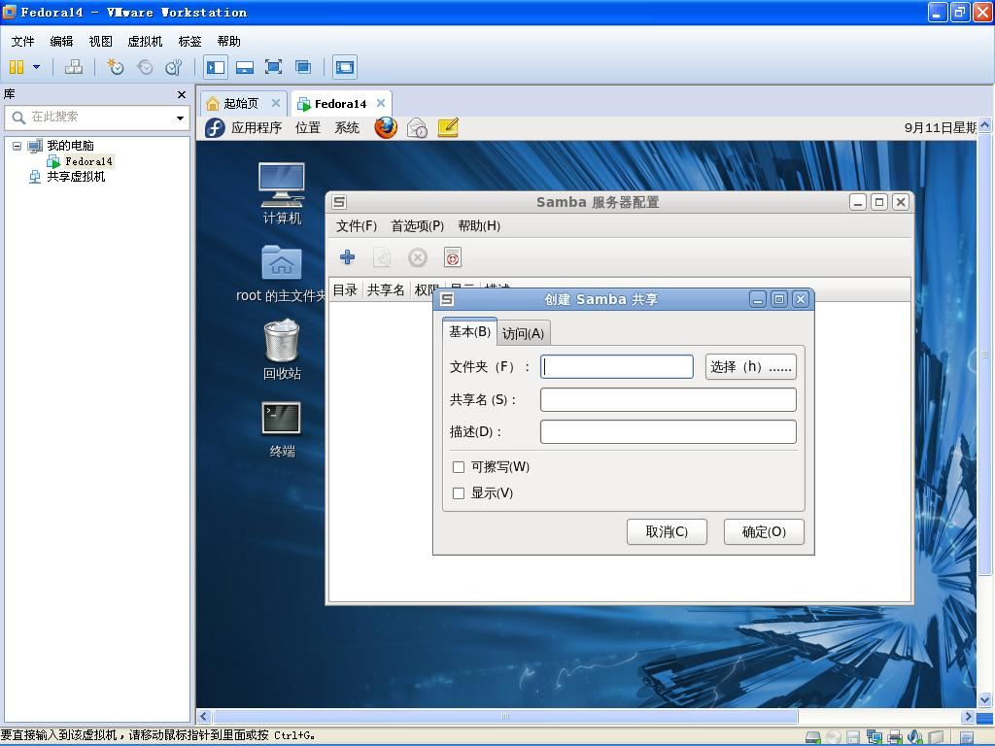Open the Fedora 位置 menu
The image size is (995, 746).
click(308, 127)
